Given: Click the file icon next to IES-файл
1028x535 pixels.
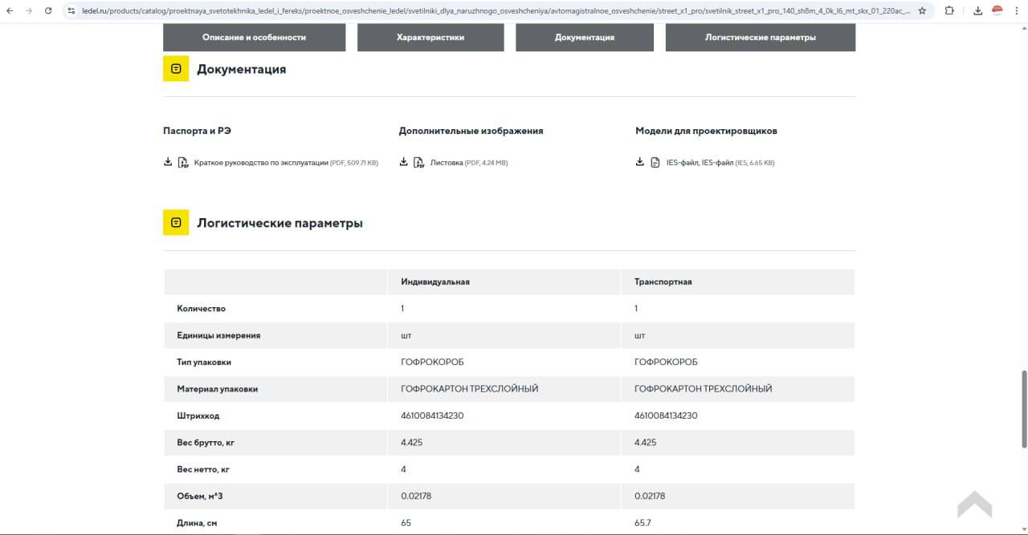Looking at the screenshot, I should coord(654,161).
